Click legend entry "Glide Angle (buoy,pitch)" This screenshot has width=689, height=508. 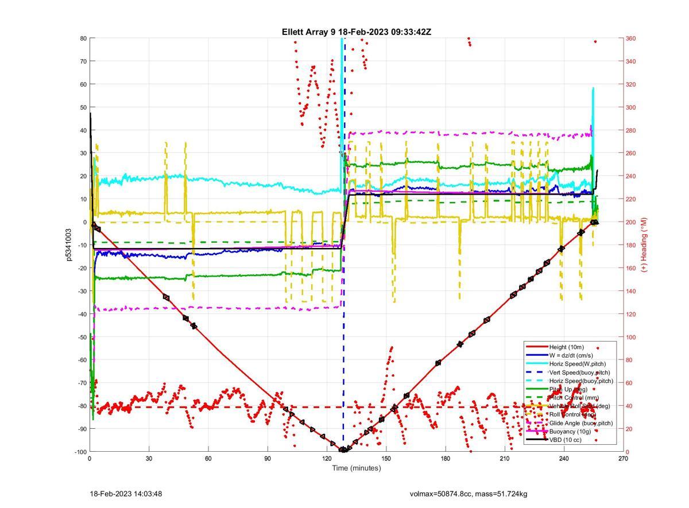pos(581,423)
